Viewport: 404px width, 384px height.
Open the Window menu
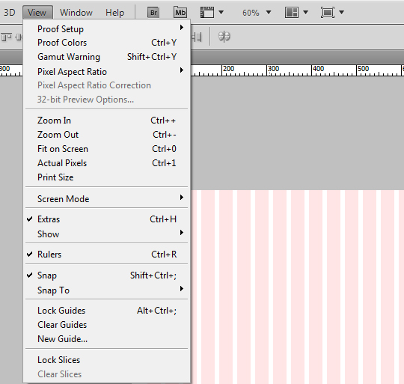coord(76,13)
